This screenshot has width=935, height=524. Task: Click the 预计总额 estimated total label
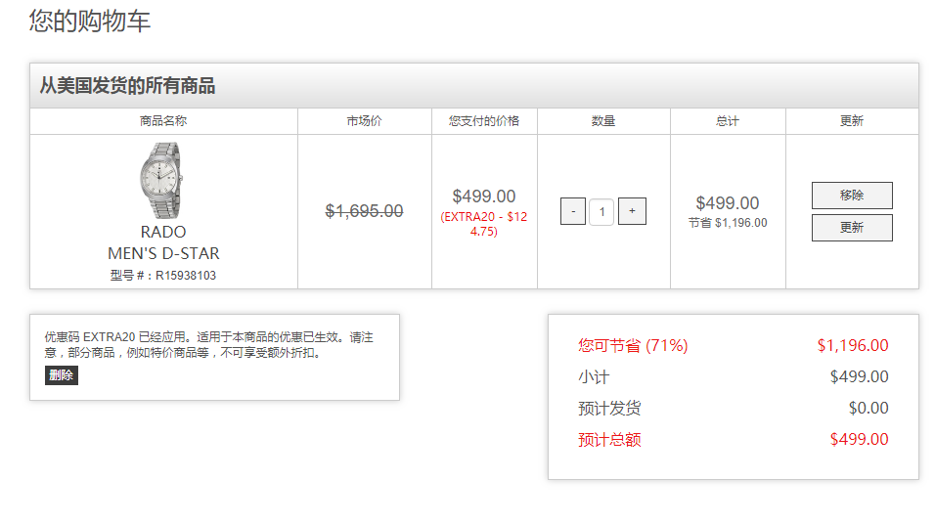(609, 440)
